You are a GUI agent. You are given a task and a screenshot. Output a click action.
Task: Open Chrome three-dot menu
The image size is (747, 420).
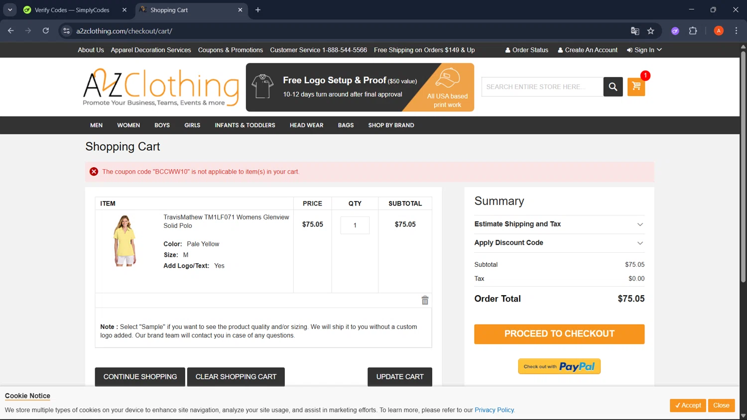pyautogui.click(x=736, y=31)
